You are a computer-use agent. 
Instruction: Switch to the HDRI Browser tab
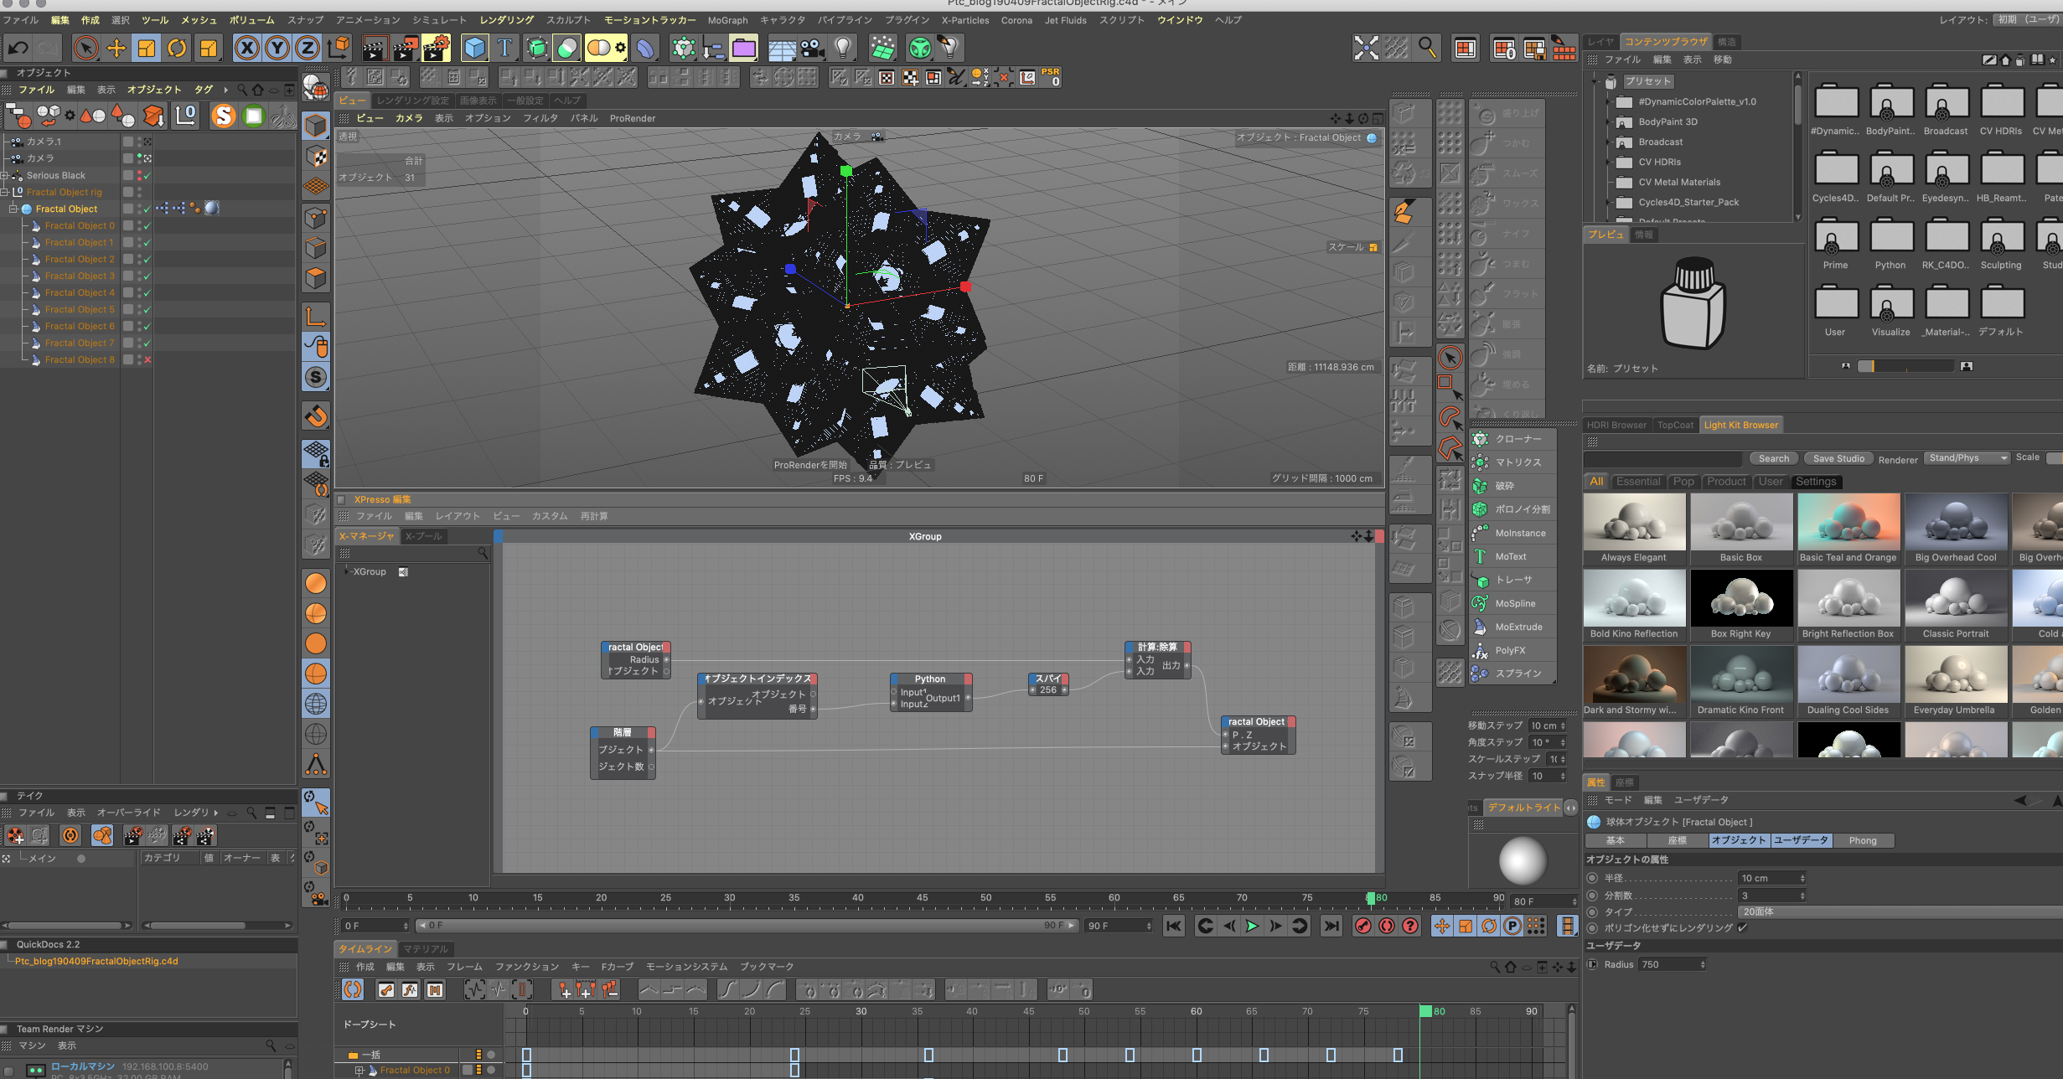point(1616,425)
